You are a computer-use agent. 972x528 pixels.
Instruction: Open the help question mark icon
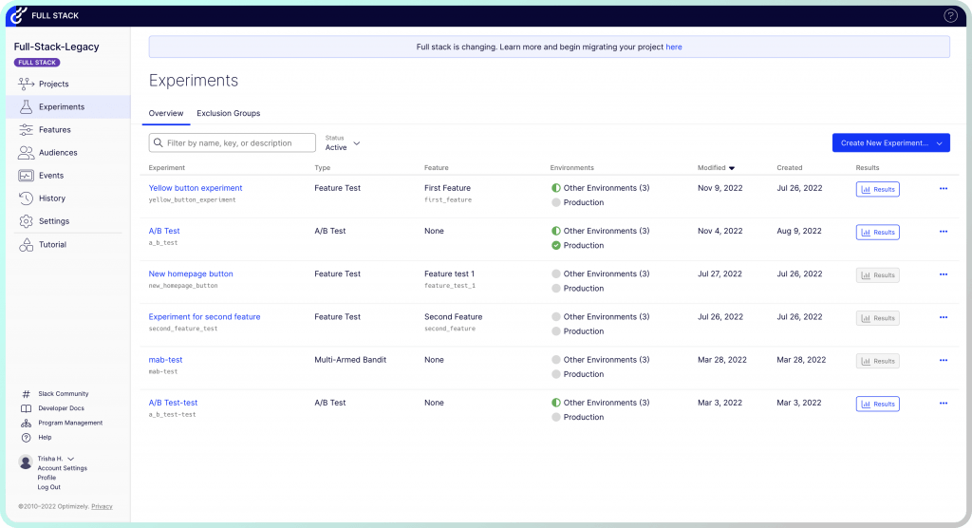pyautogui.click(x=950, y=15)
